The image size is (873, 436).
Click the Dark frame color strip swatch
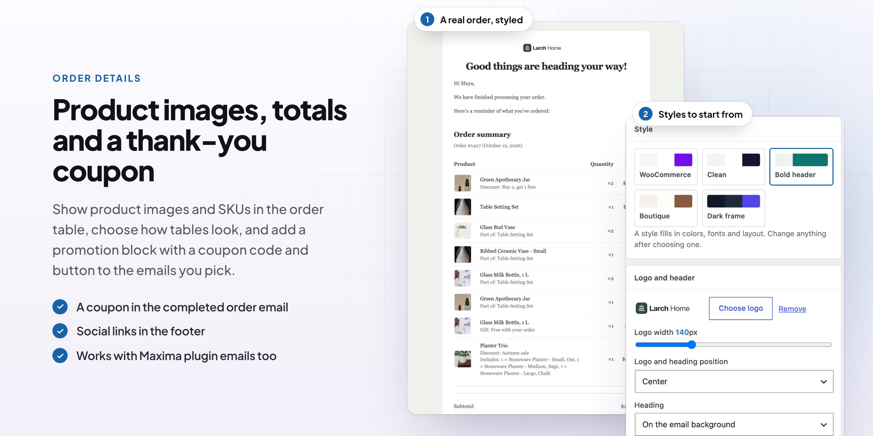point(733,201)
